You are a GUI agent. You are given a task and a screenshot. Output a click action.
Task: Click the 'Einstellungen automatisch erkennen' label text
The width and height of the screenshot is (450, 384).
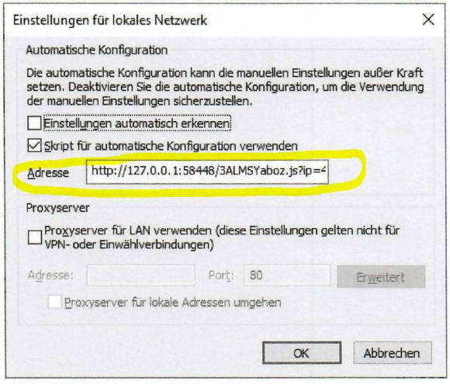(x=137, y=123)
